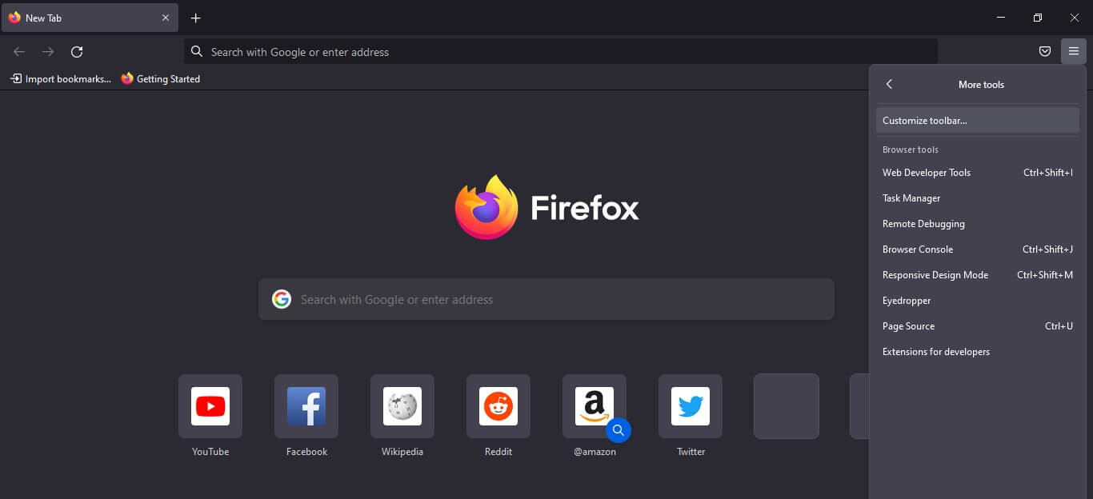
Task: Open a new tab with the plus button
Action: 195,17
